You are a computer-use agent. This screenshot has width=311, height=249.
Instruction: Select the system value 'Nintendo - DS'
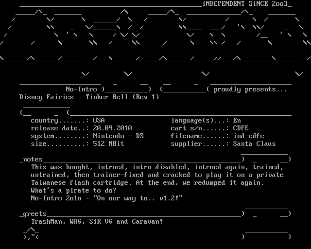[x=118, y=136]
